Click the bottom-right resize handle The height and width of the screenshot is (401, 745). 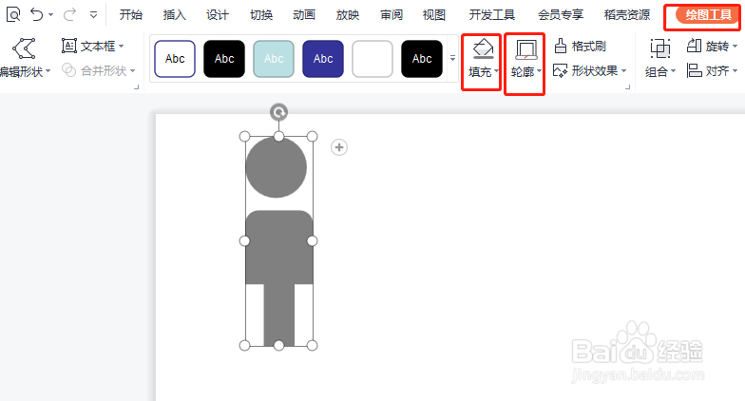pyautogui.click(x=312, y=346)
